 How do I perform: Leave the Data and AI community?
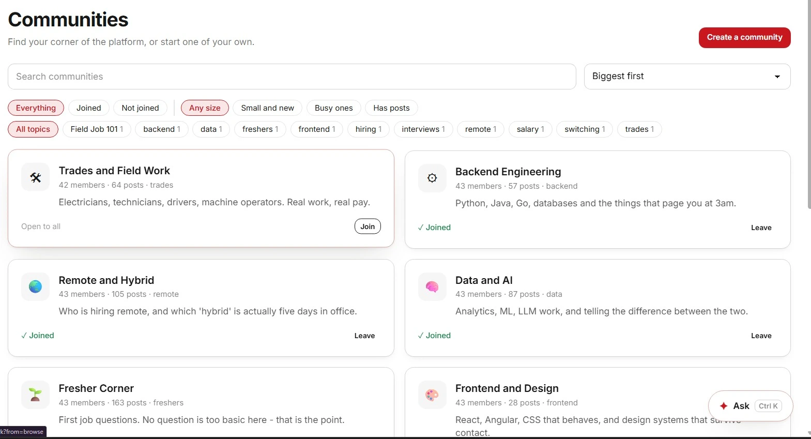[761, 336]
